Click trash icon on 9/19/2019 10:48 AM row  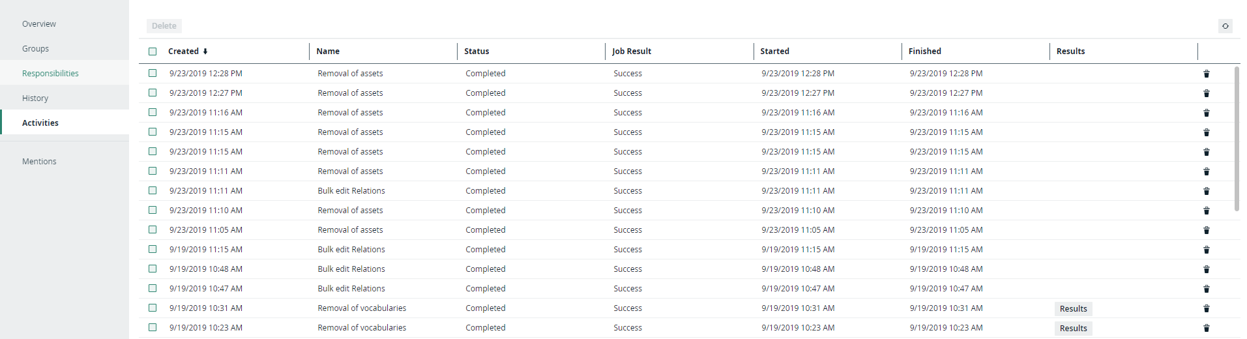(x=1206, y=269)
